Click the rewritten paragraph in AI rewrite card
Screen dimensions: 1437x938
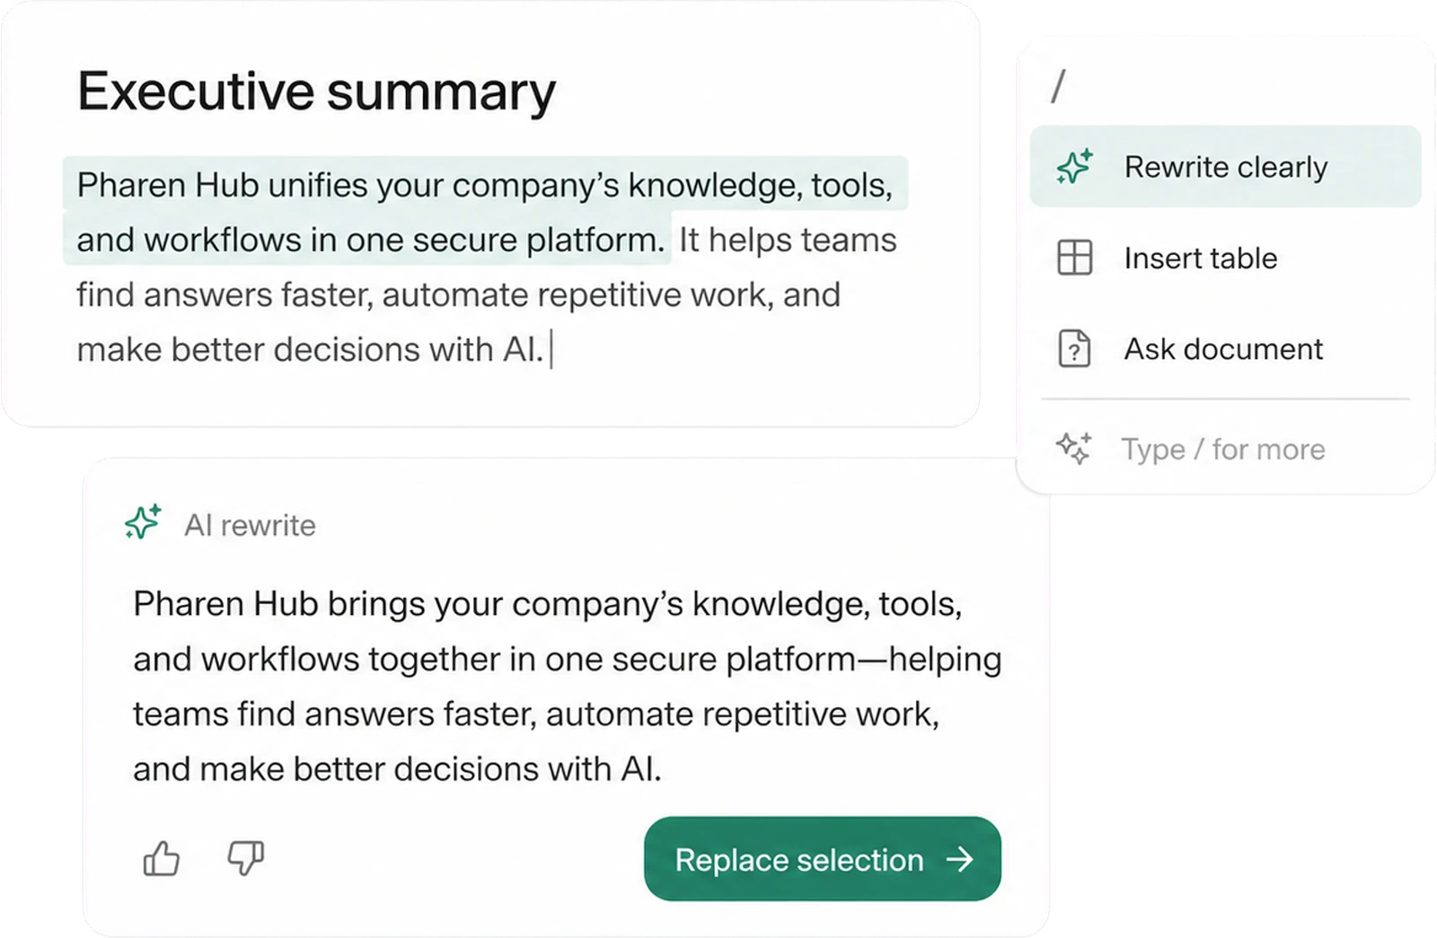pyautogui.click(x=568, y=687)
